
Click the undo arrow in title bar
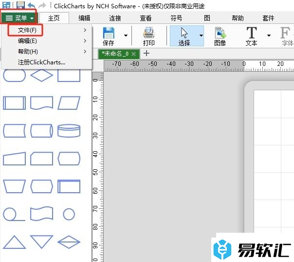31,5
